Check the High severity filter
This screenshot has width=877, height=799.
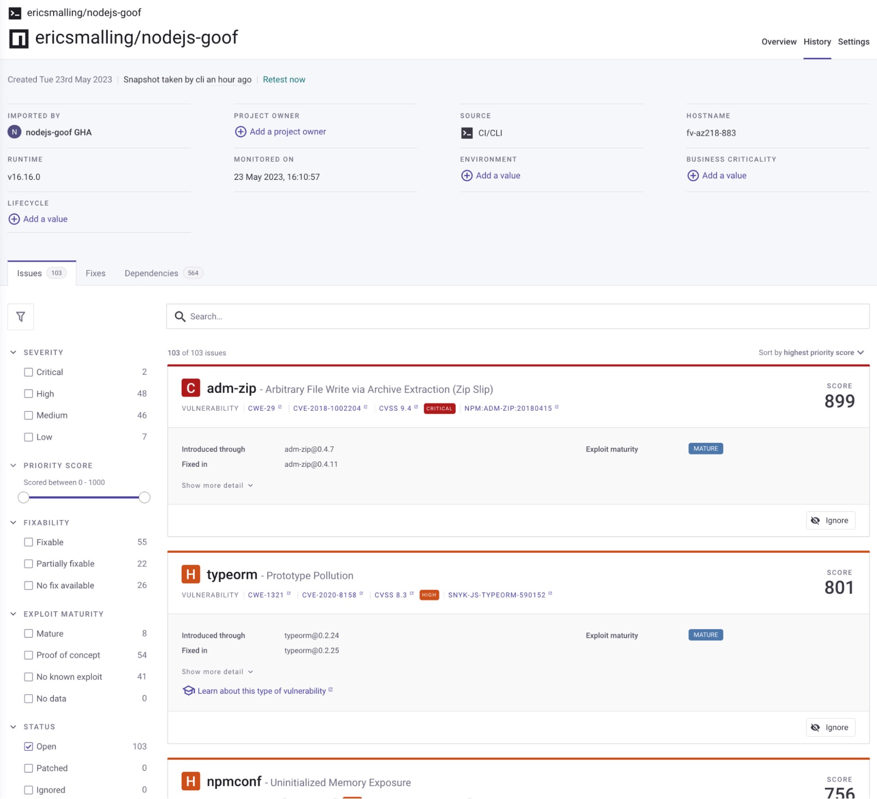29,394
